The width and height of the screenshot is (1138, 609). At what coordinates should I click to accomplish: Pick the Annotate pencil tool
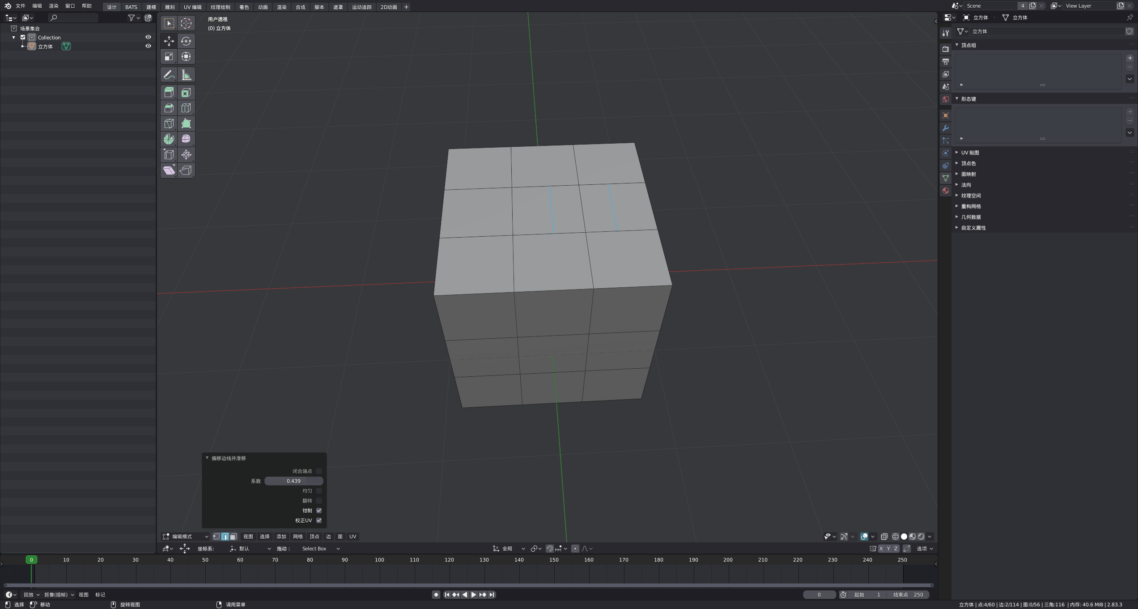pos(169,75)
